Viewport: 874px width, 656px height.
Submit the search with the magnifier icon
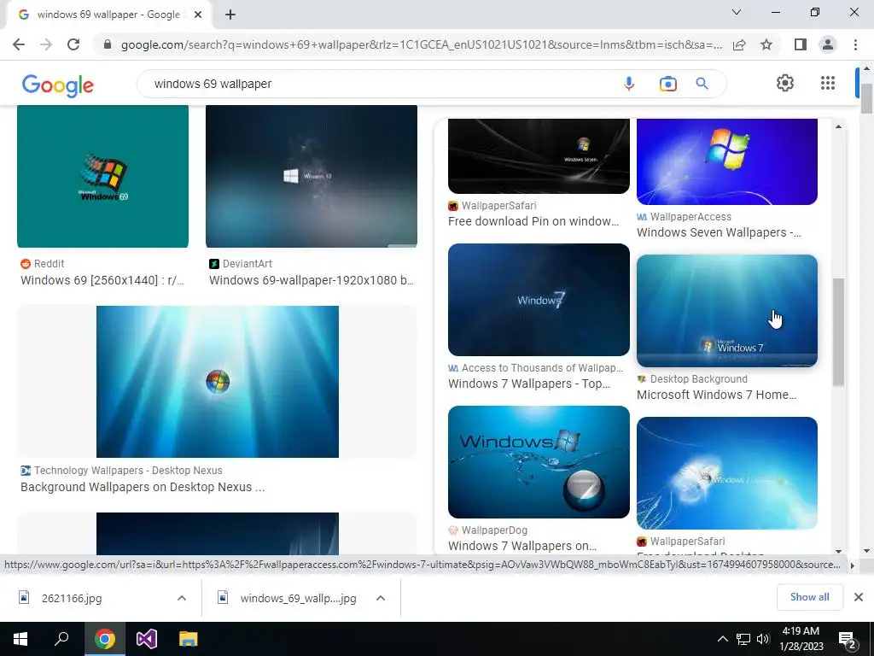click(x=702, y=84)
